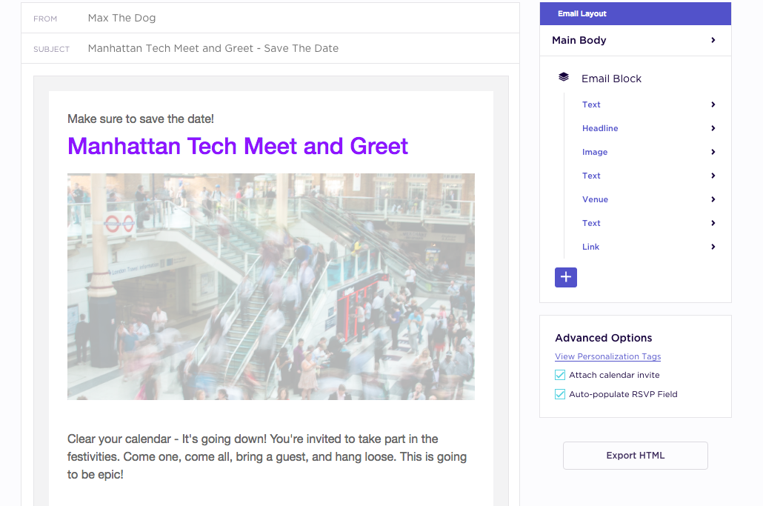The width and height of the screenshot is (763, 506).
Task: Select the Main Body section
Action: [x=635, y=41]
